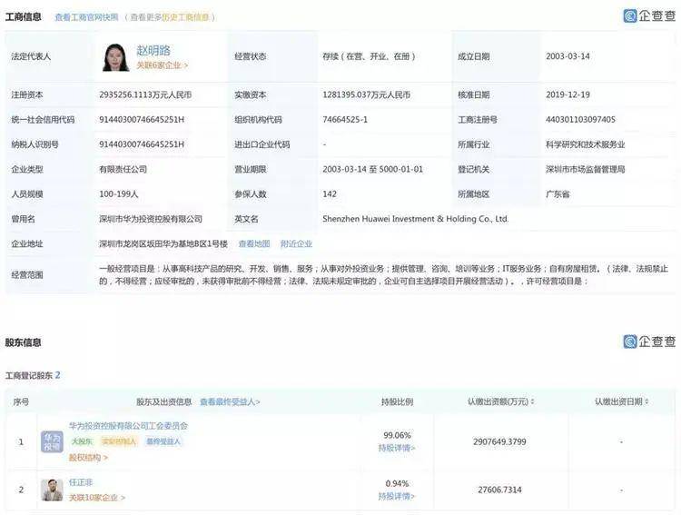
Task: Click the 最终受益人 tag
Action: pos(163,441)
